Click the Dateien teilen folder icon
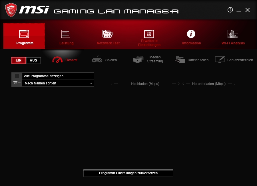 (x=180, y=60)
